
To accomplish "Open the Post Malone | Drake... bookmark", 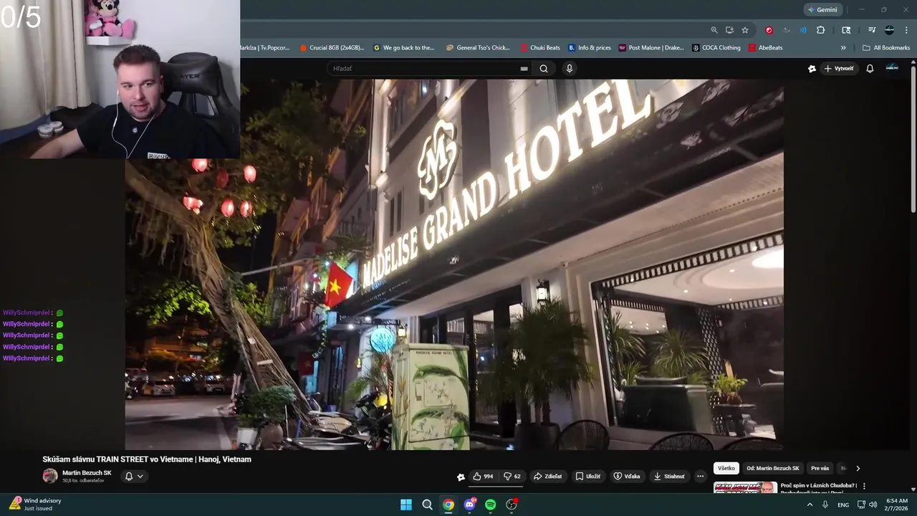I will point(651,48).
